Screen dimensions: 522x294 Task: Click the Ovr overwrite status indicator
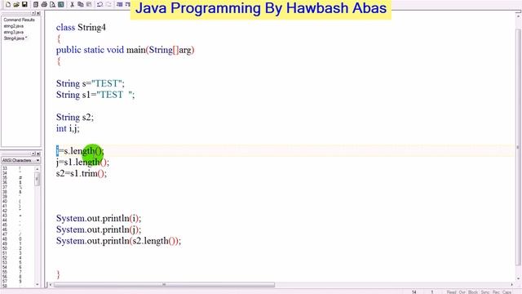(462, 292)
